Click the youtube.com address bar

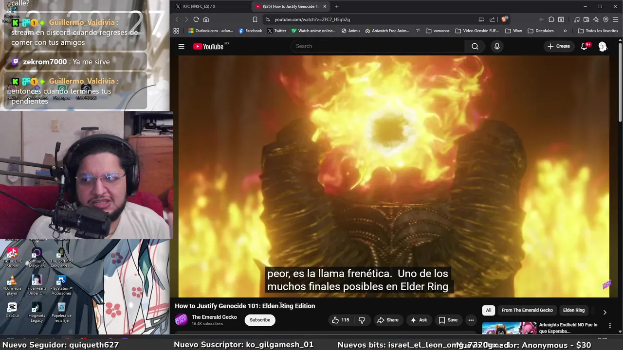click(370, 19)
